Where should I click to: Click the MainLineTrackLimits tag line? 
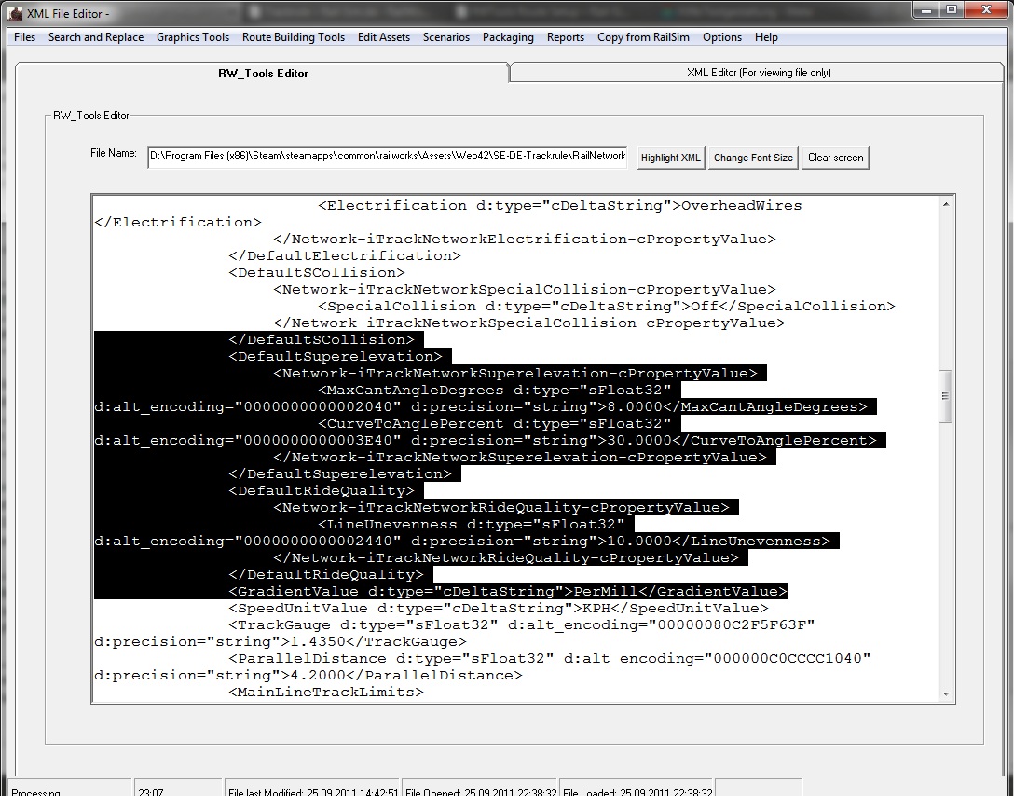326,693
